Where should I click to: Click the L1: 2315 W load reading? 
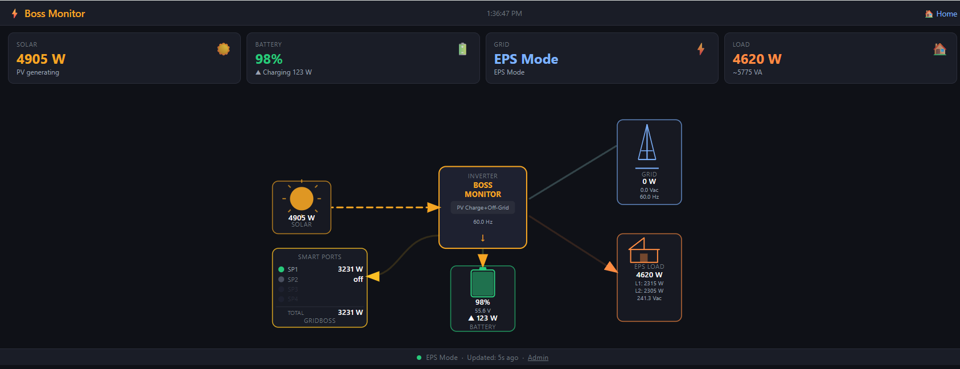point(649,284)
